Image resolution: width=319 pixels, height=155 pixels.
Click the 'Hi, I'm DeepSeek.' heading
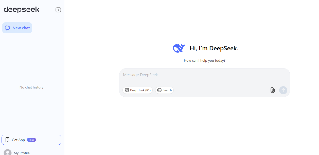tap(214, 48)
